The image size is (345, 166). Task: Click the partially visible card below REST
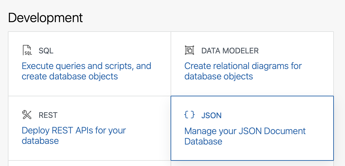click(88, 163)
